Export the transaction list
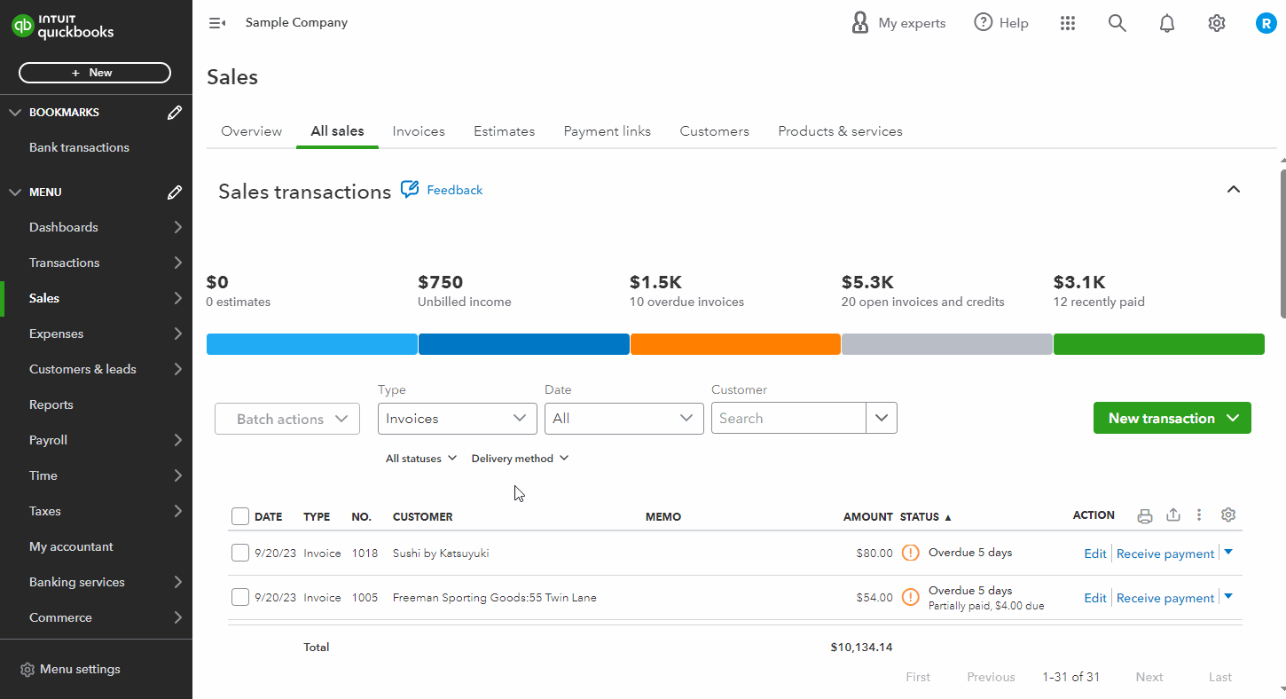The image size is (1286, 699). click(x=1173, y=515)
